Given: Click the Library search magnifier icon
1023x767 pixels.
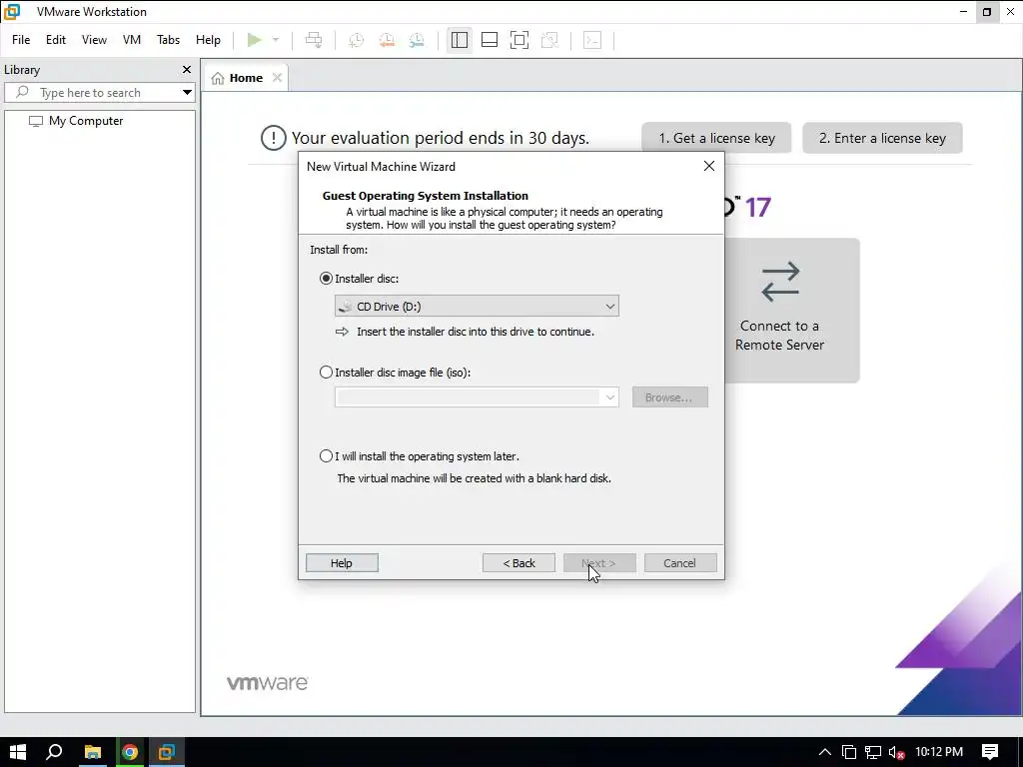Looking at the screenshot, I should click(22, 92).
